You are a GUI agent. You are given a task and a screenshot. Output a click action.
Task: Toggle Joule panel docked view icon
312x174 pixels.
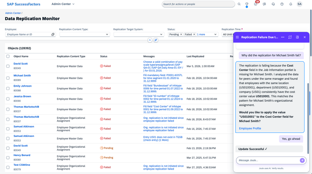pyautogui.click(x=297, y=37)
